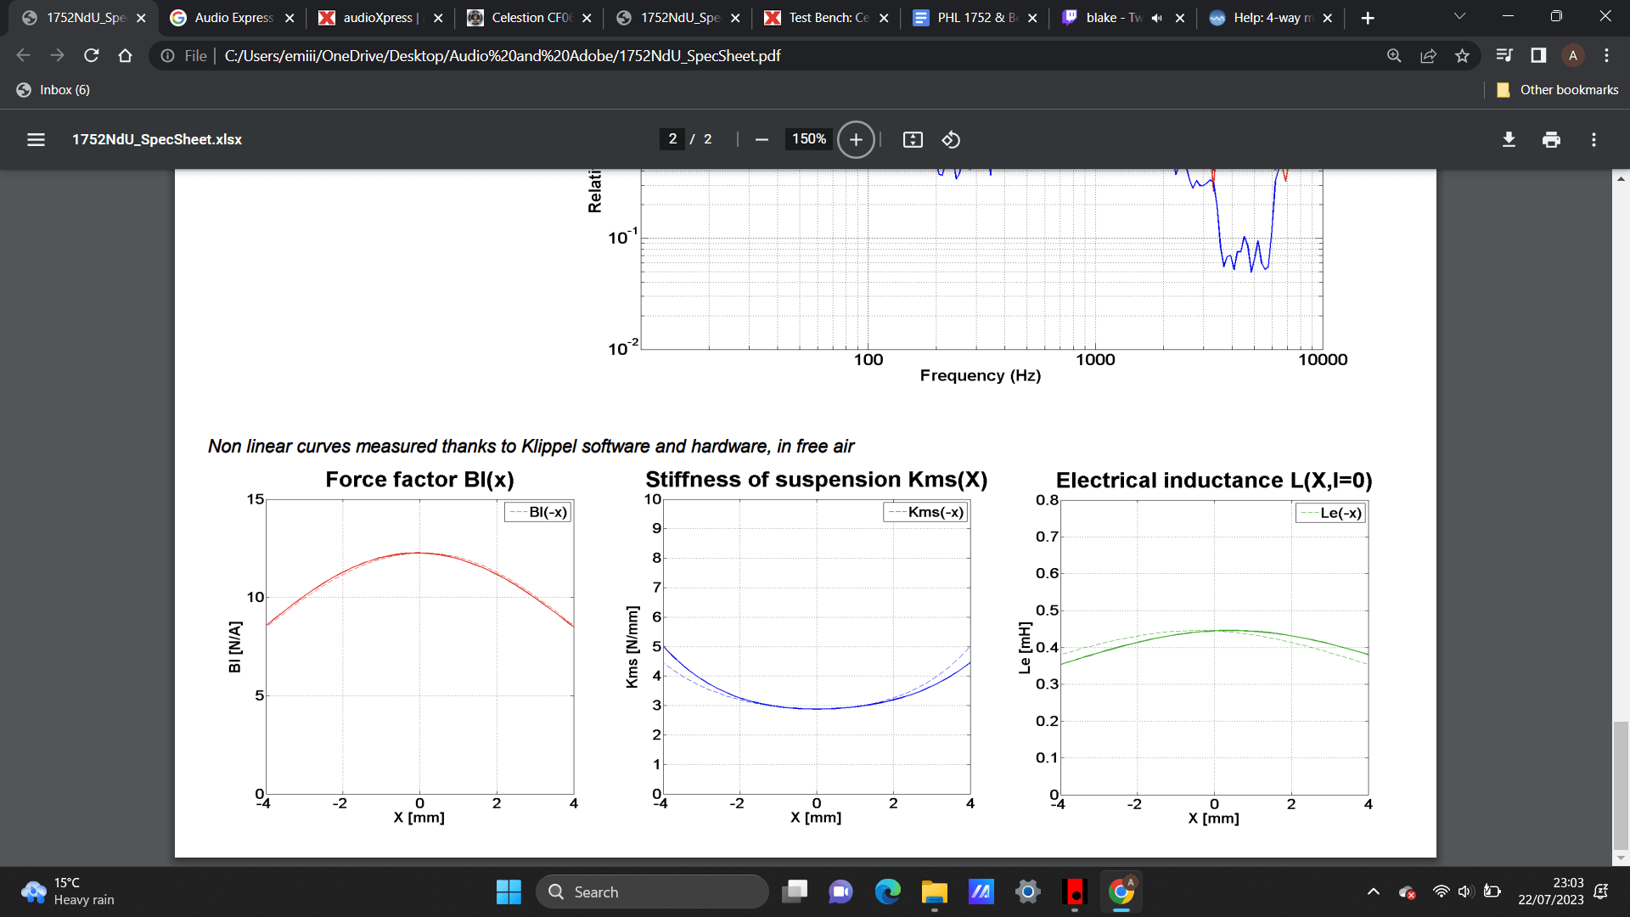Open Windows Start menu
Viewport: 1630px width, 917px height.
coord(509,892)
